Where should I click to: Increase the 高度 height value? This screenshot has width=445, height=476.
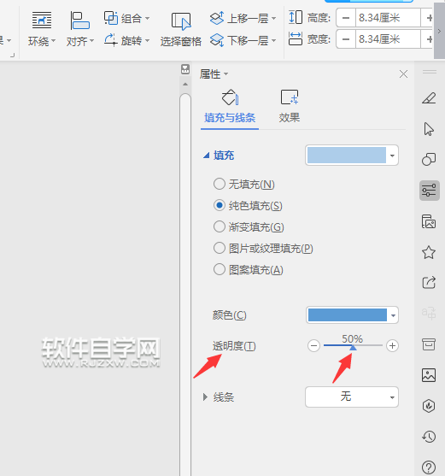[x=429, y=18]
